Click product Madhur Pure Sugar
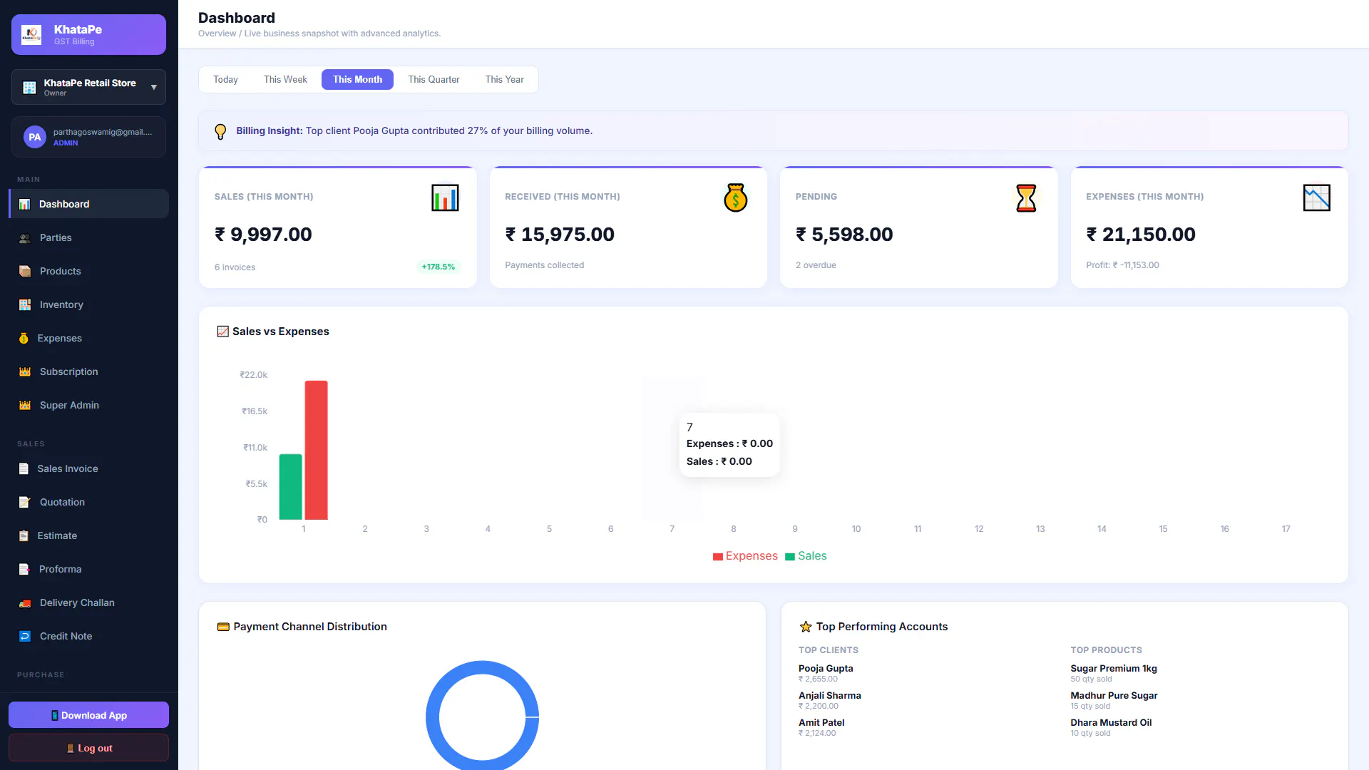 click(1114, 696)
